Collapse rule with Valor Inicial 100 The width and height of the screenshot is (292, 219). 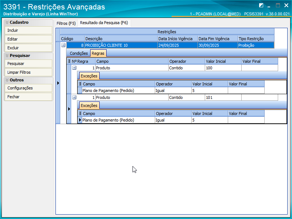coord(74,68)
